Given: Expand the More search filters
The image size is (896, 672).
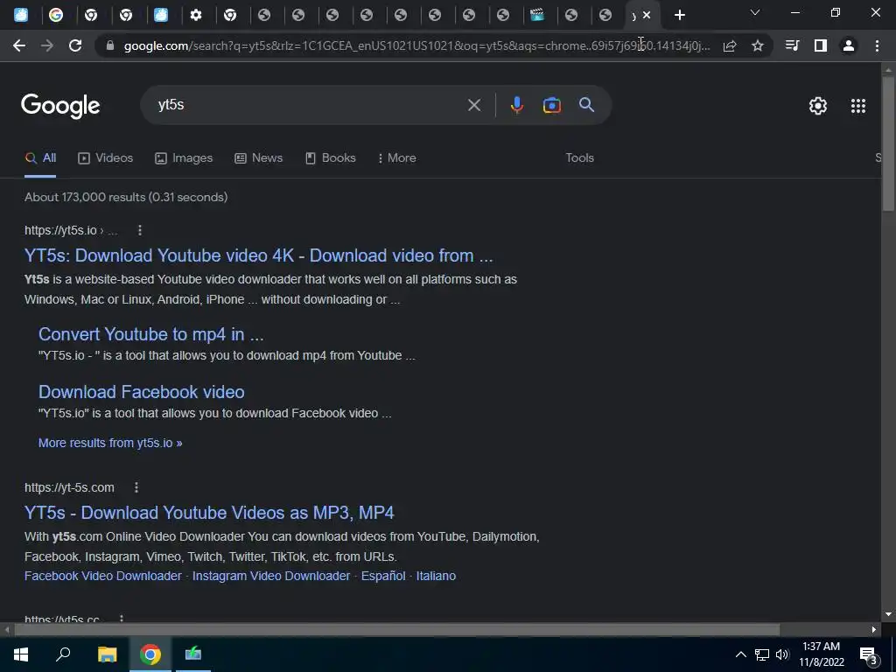Looking at the screenshot, I should point(397,158).
